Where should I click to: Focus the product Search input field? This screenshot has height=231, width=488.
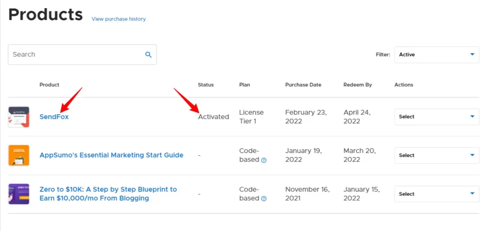[76, 55]
